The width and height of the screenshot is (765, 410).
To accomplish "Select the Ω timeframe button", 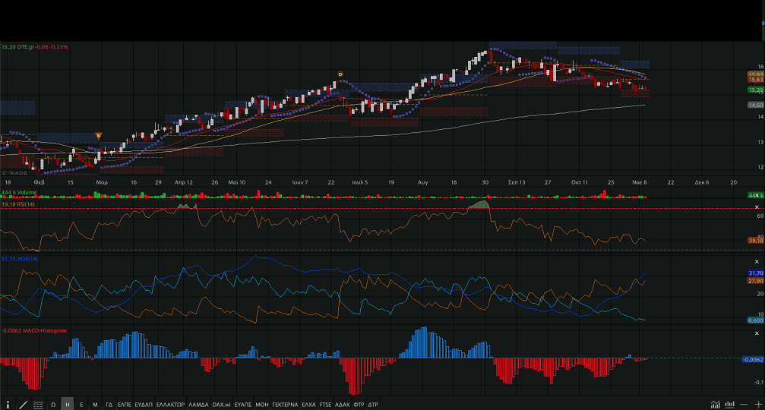I will [x=53, y=405].
